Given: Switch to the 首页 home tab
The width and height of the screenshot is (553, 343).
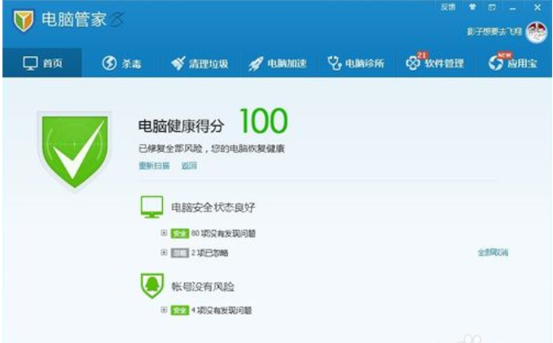Looking at the screenshot, I should [42, 63].
